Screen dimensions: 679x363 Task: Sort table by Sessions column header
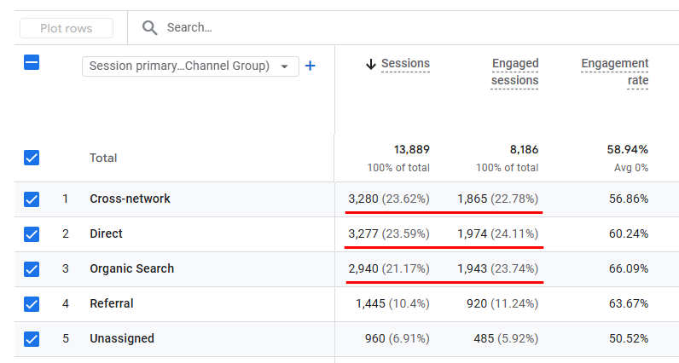click(x=405, y=64)
